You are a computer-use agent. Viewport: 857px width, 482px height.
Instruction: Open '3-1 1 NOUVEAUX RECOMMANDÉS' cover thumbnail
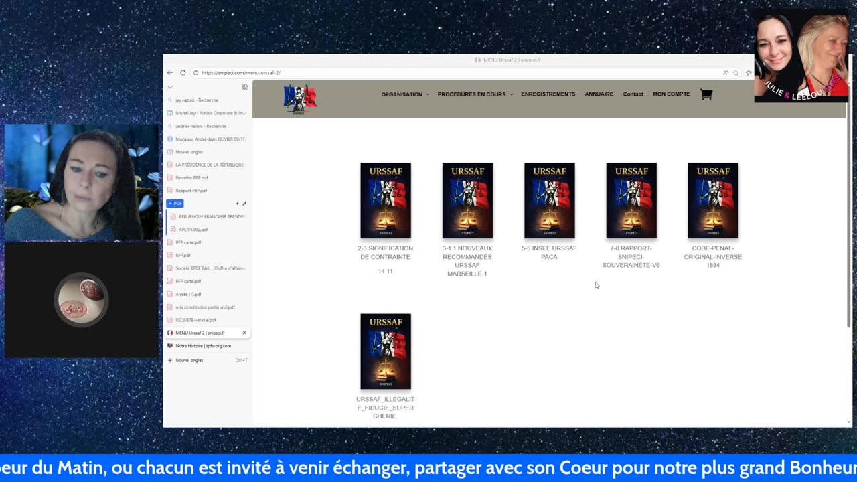pyautogui.click(x=467, y=200)
